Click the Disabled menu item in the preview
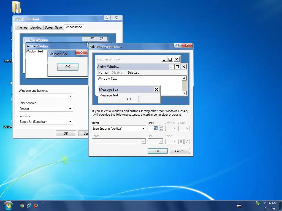Screen dimensions: 282x211 pos(118,73)
